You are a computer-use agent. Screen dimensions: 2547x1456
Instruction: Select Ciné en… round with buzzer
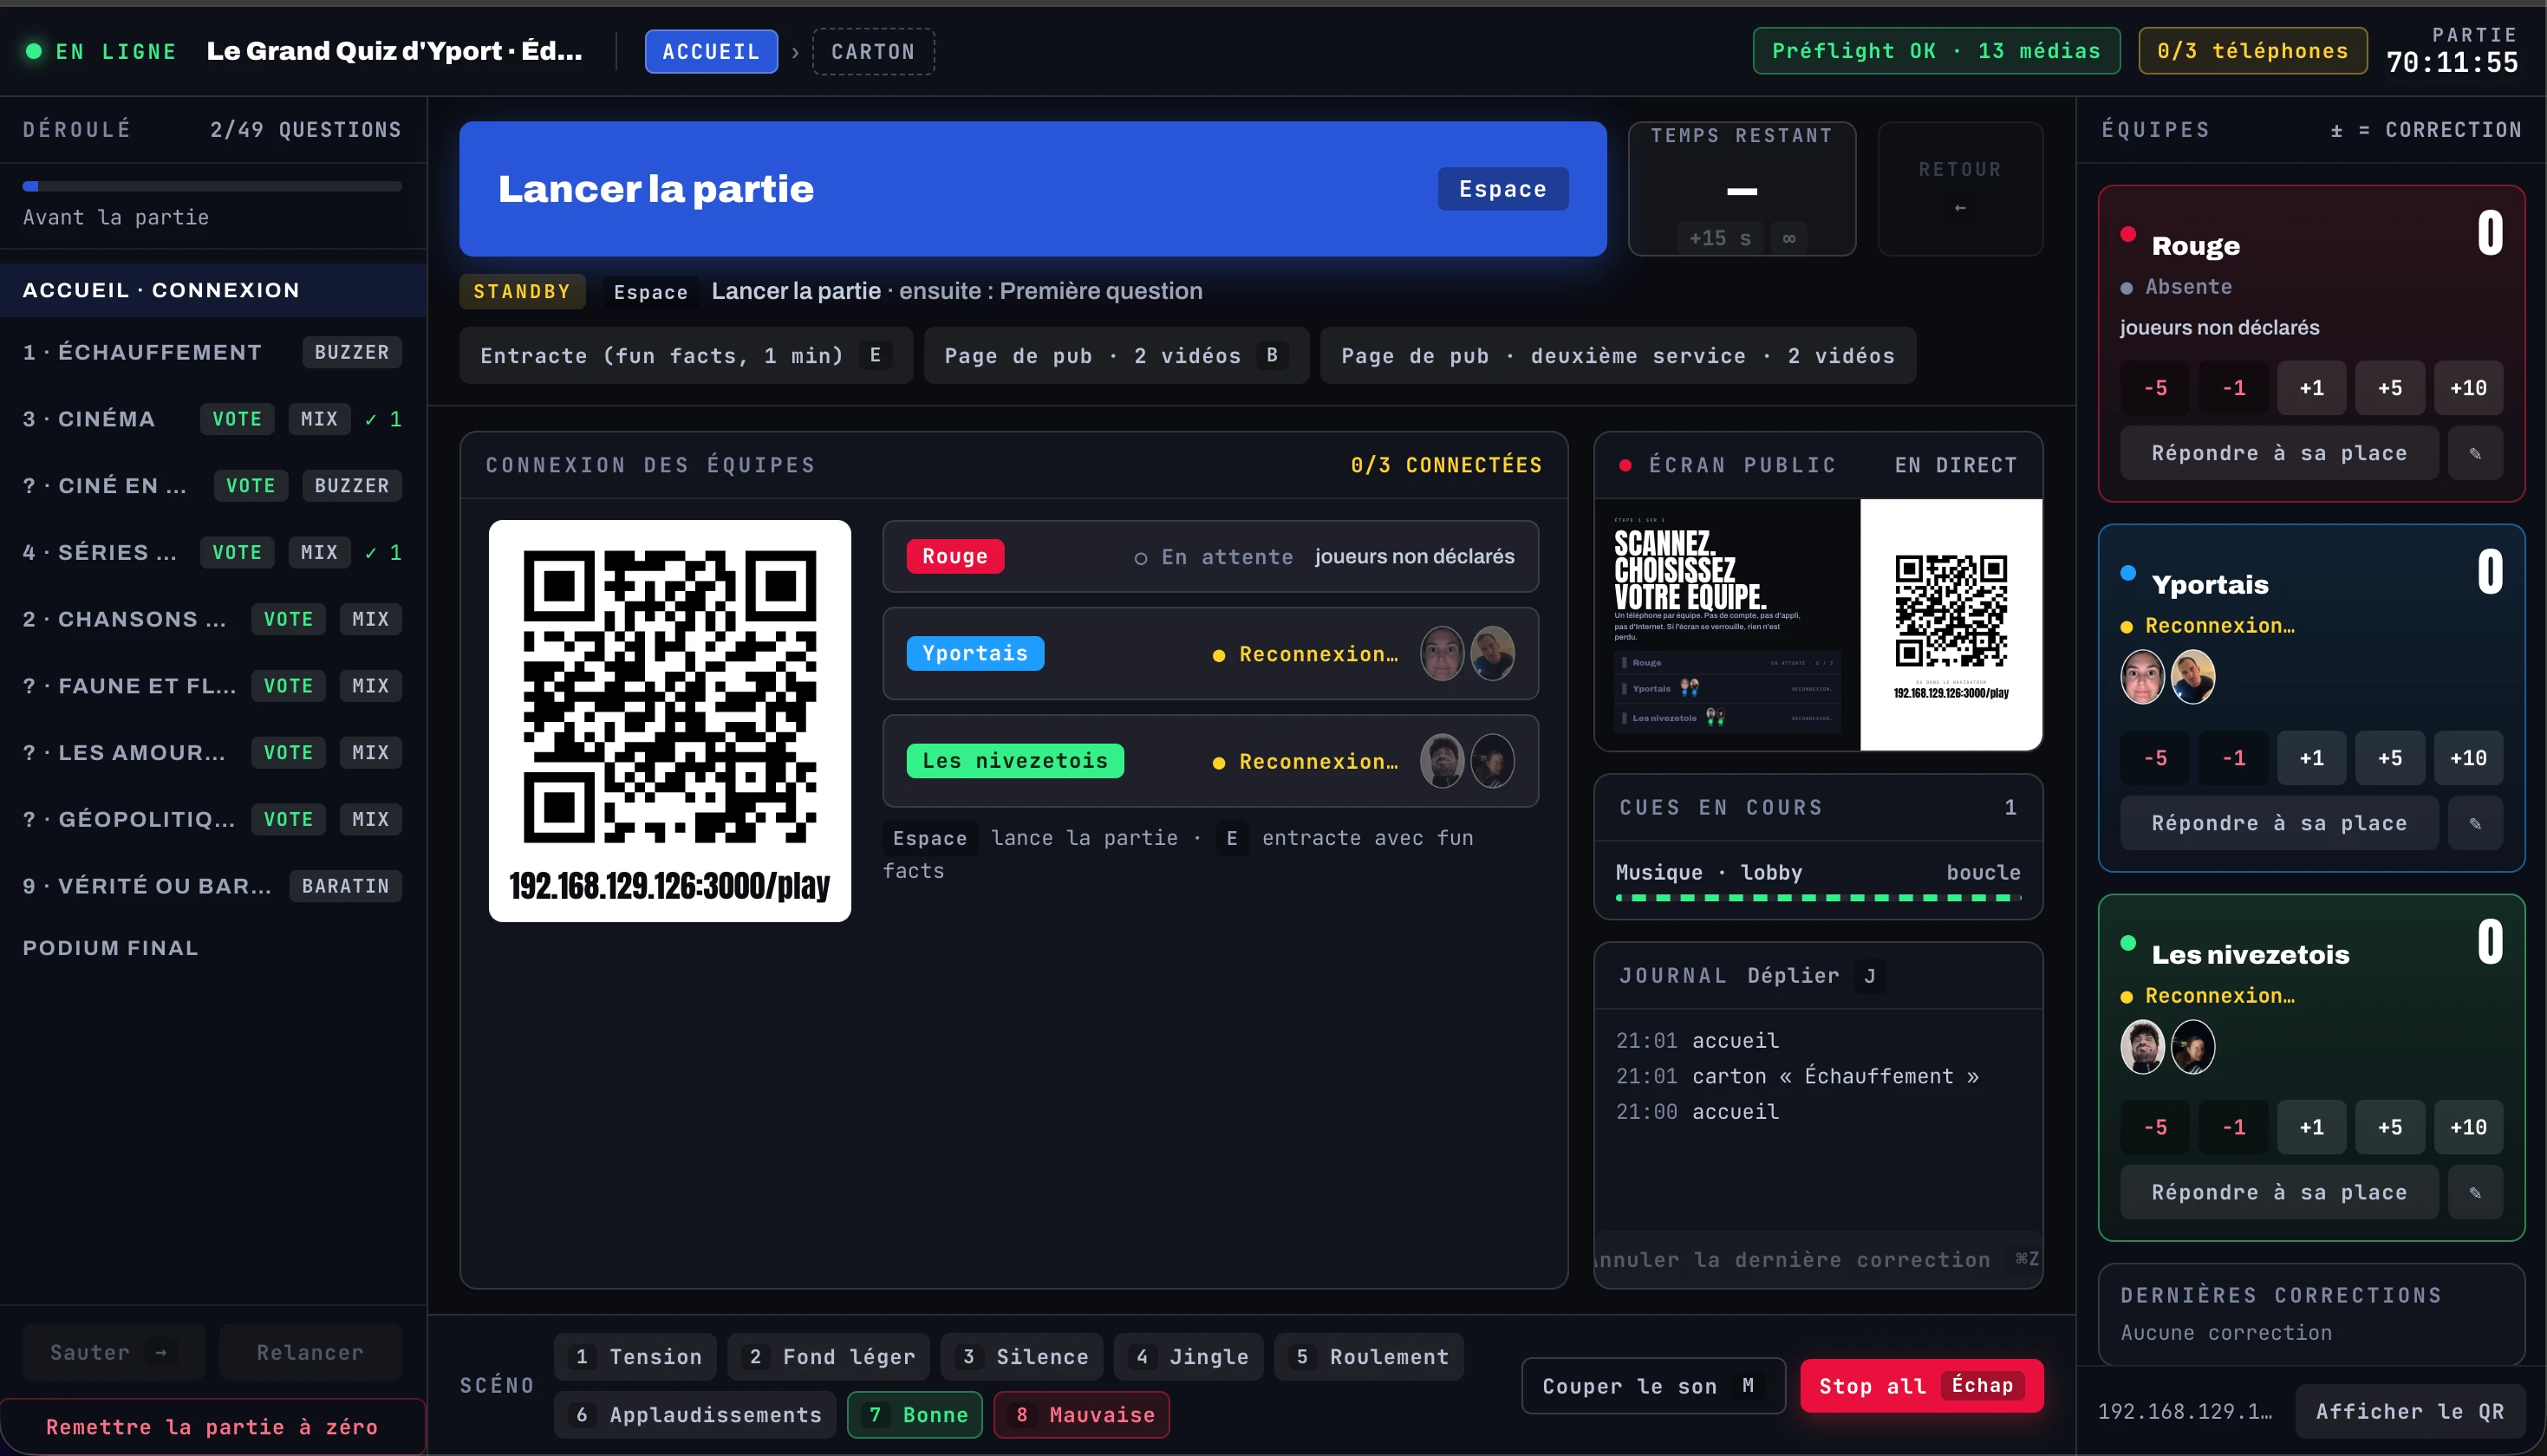point(213,486)
